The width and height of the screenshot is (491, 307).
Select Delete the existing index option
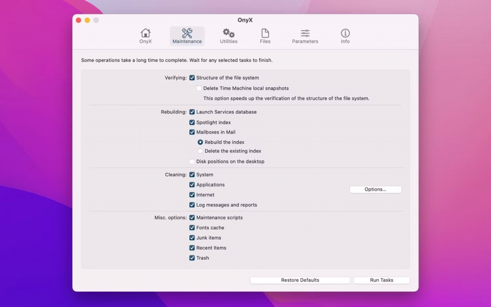[200, 151]
